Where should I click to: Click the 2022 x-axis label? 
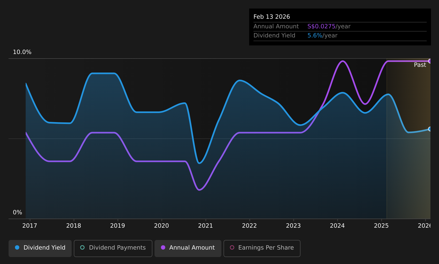point(249,226)
